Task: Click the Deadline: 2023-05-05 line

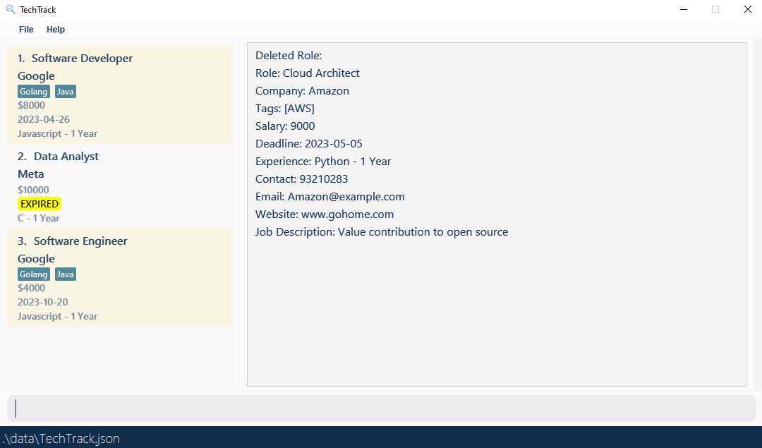Action: pos(308,144)
